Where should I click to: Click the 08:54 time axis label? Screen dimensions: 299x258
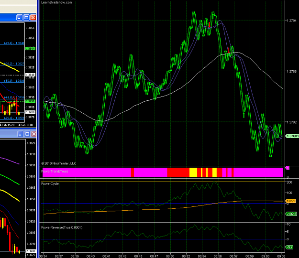(202, 256)
